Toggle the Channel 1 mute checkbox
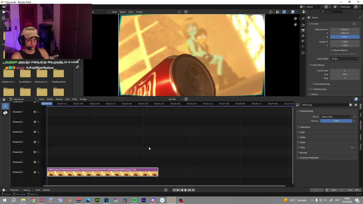The image size is (363, 204). point(35,172)
